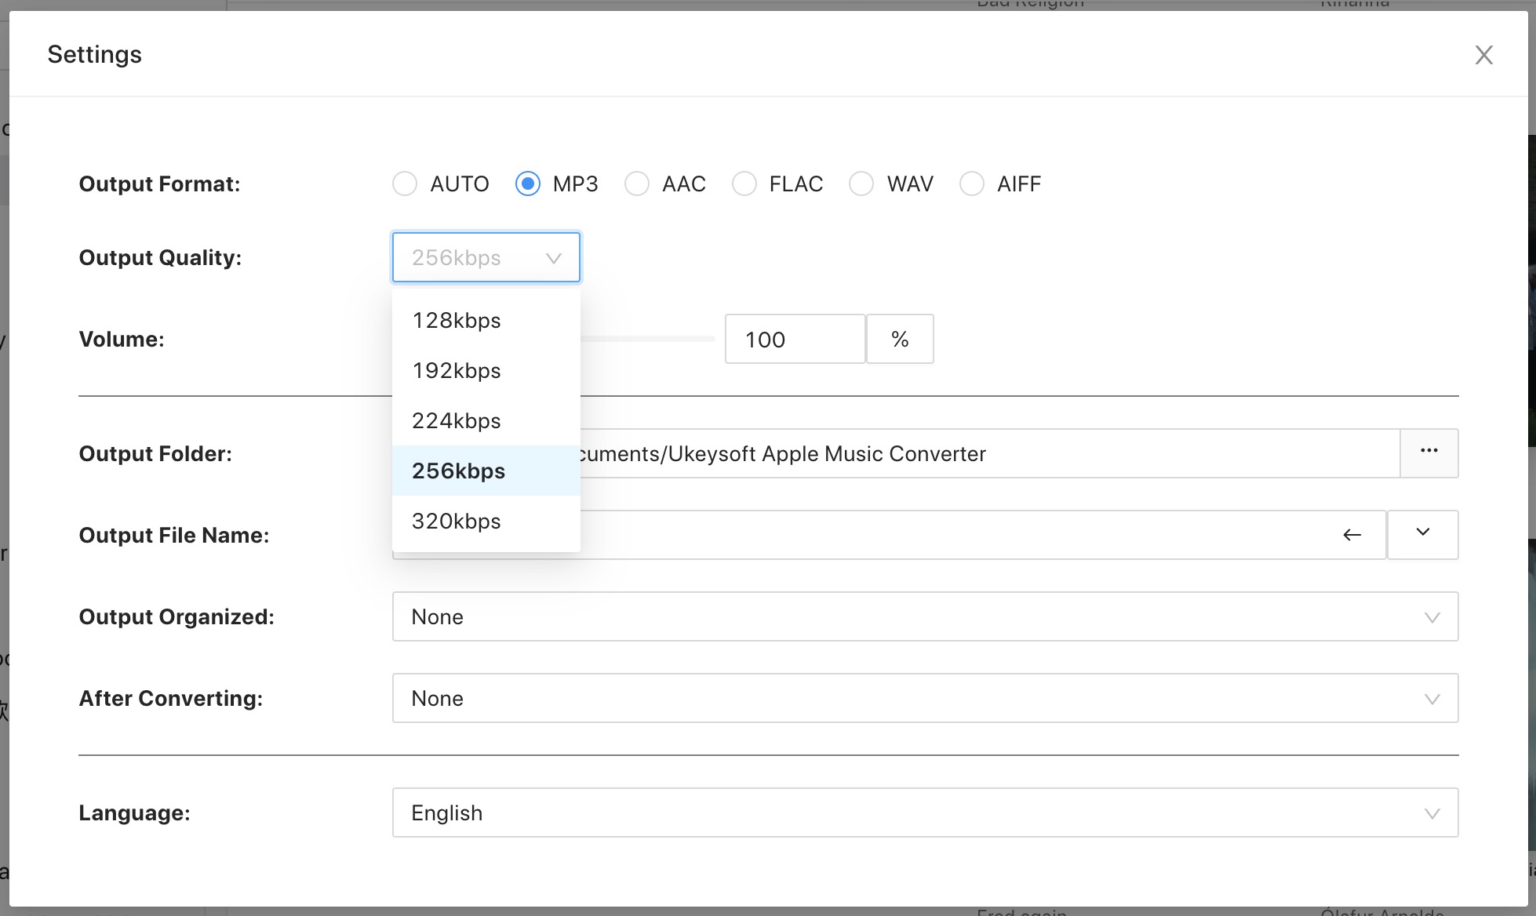Choose FLAC as output format
Viewport: 1536px width, 916px height.
point(744,184)
